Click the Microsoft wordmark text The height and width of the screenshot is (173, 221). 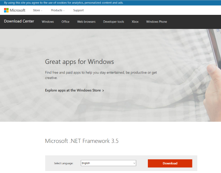[17, 10]
